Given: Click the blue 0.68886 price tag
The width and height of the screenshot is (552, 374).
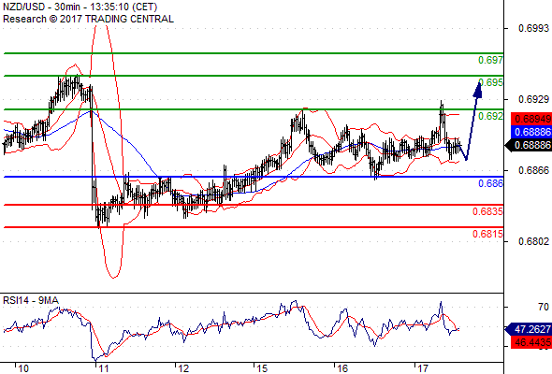Looking at the screenshot, I should click(531, 132).
